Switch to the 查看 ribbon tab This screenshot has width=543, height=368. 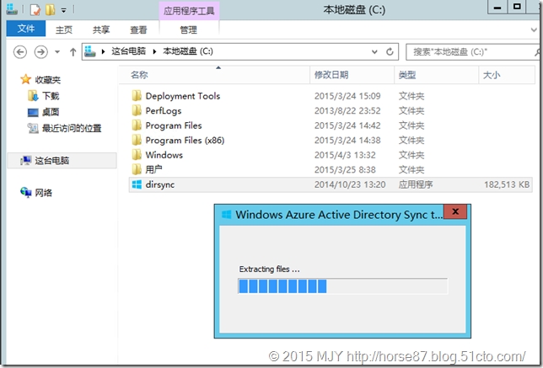[x=138, y=29]
